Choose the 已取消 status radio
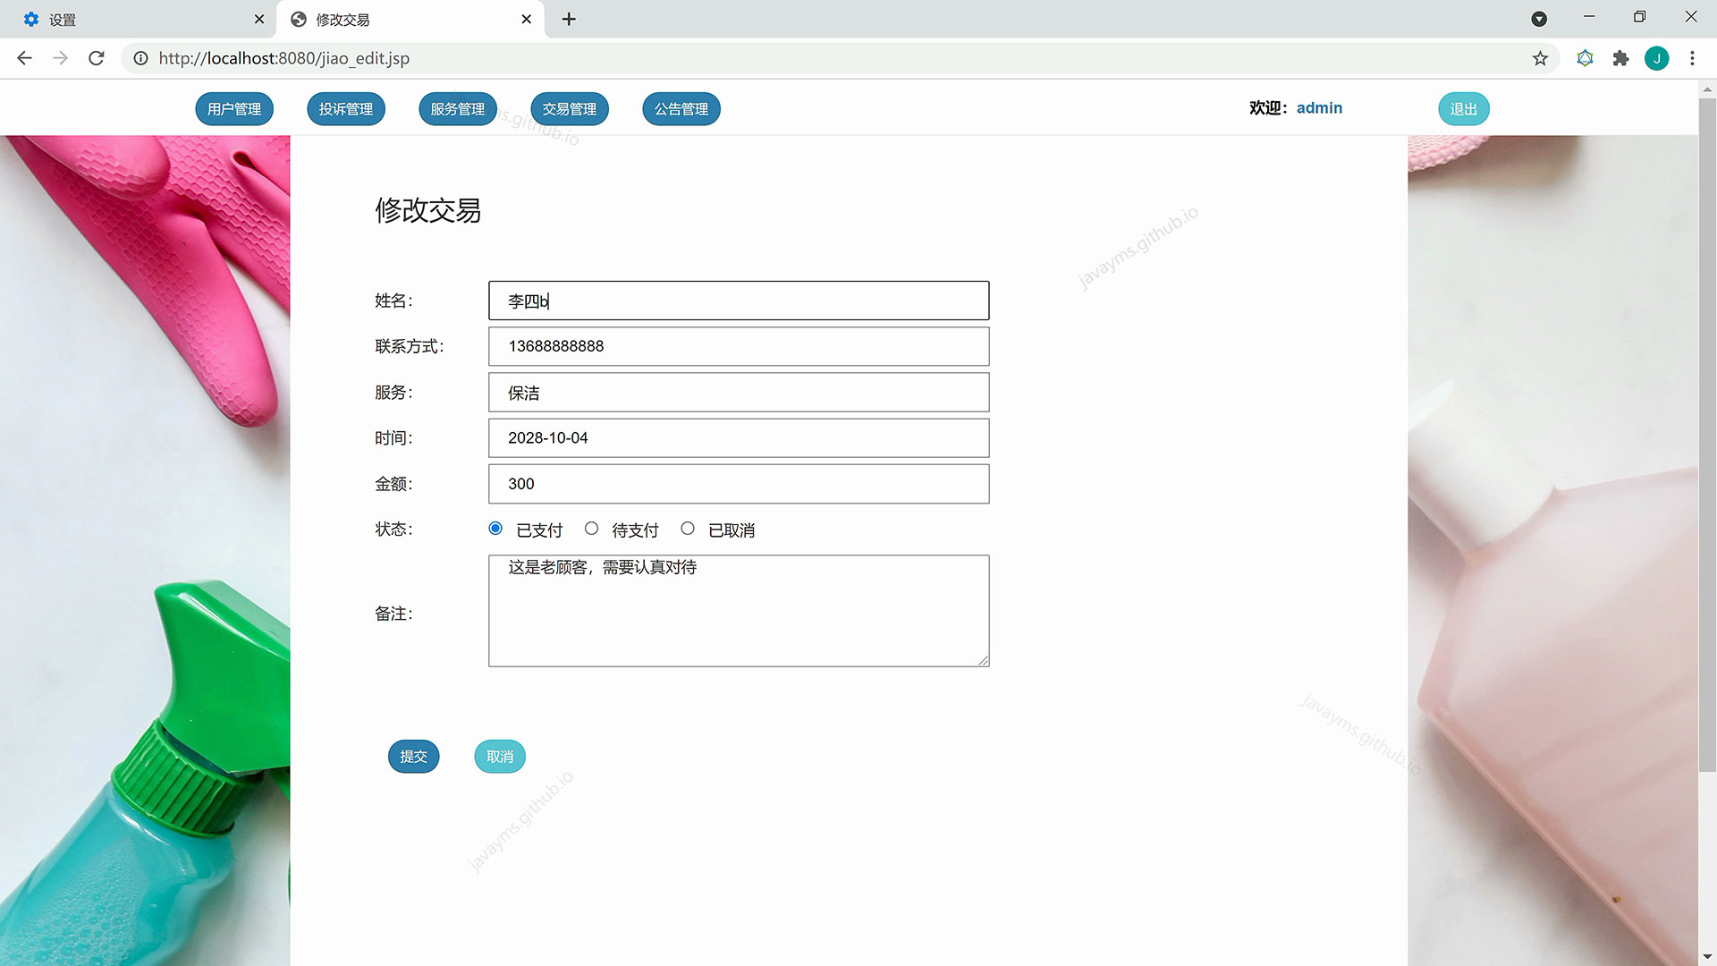 pyautogui.click(x=688, y=529)
